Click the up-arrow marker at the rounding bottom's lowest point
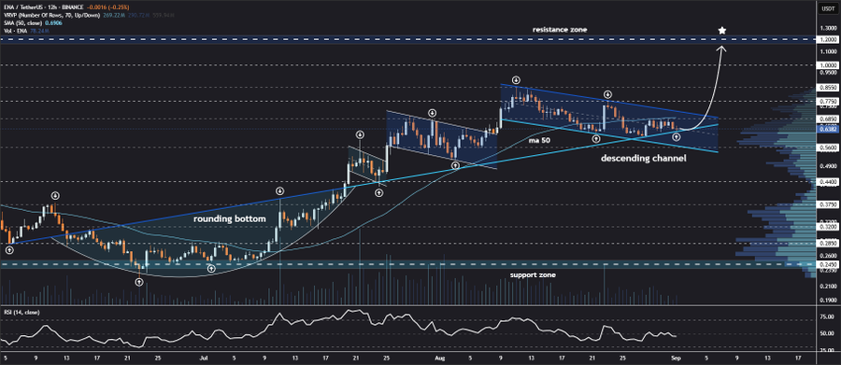The width and height of the screenshot is (841, 365). click(139, 281)
